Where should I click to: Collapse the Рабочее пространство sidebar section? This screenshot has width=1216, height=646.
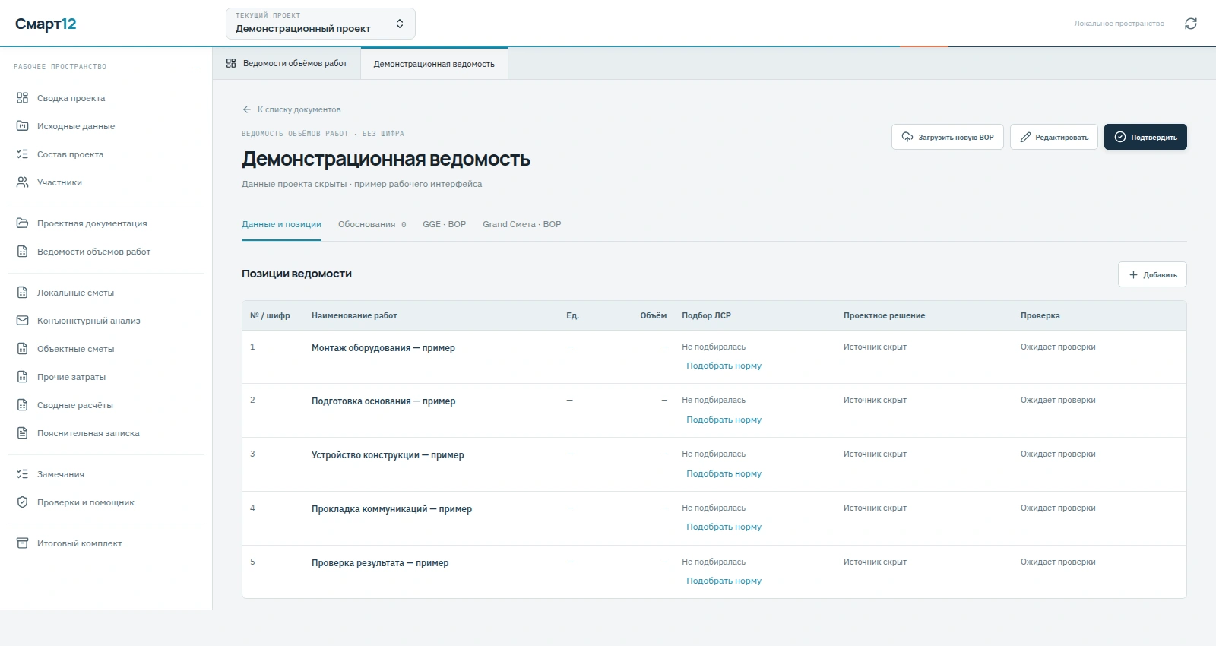(195, 68)
